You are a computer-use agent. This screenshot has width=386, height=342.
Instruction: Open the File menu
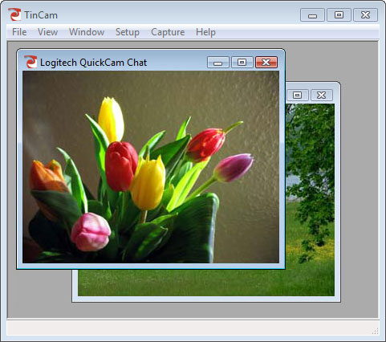tap(19, 32)
